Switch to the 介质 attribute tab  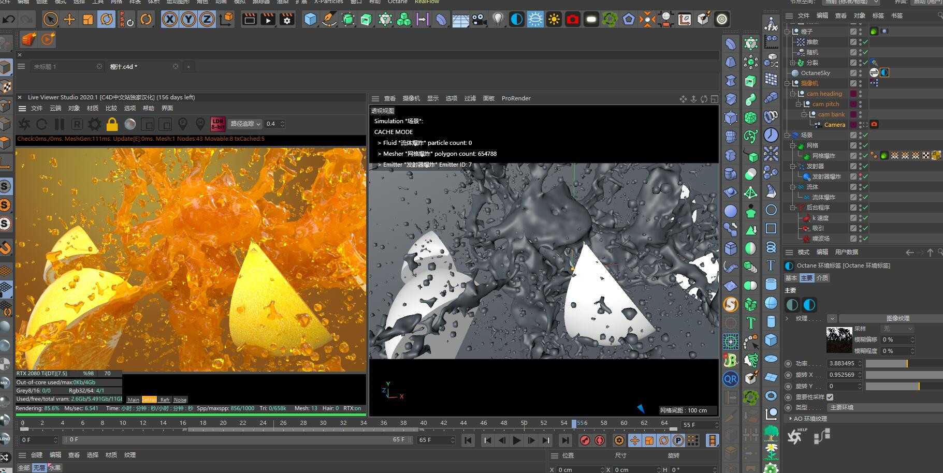tap(822, 278)
